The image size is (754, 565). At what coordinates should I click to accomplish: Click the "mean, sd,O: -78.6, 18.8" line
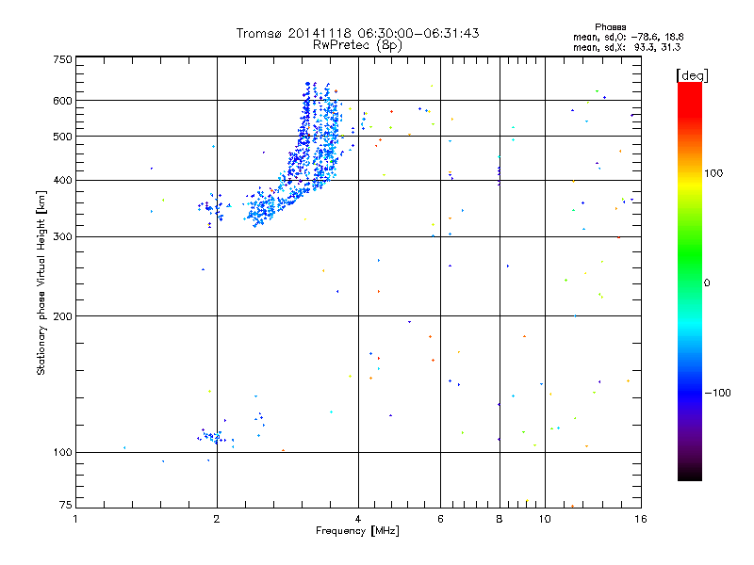pyautogui.click(x=628, y=37)
